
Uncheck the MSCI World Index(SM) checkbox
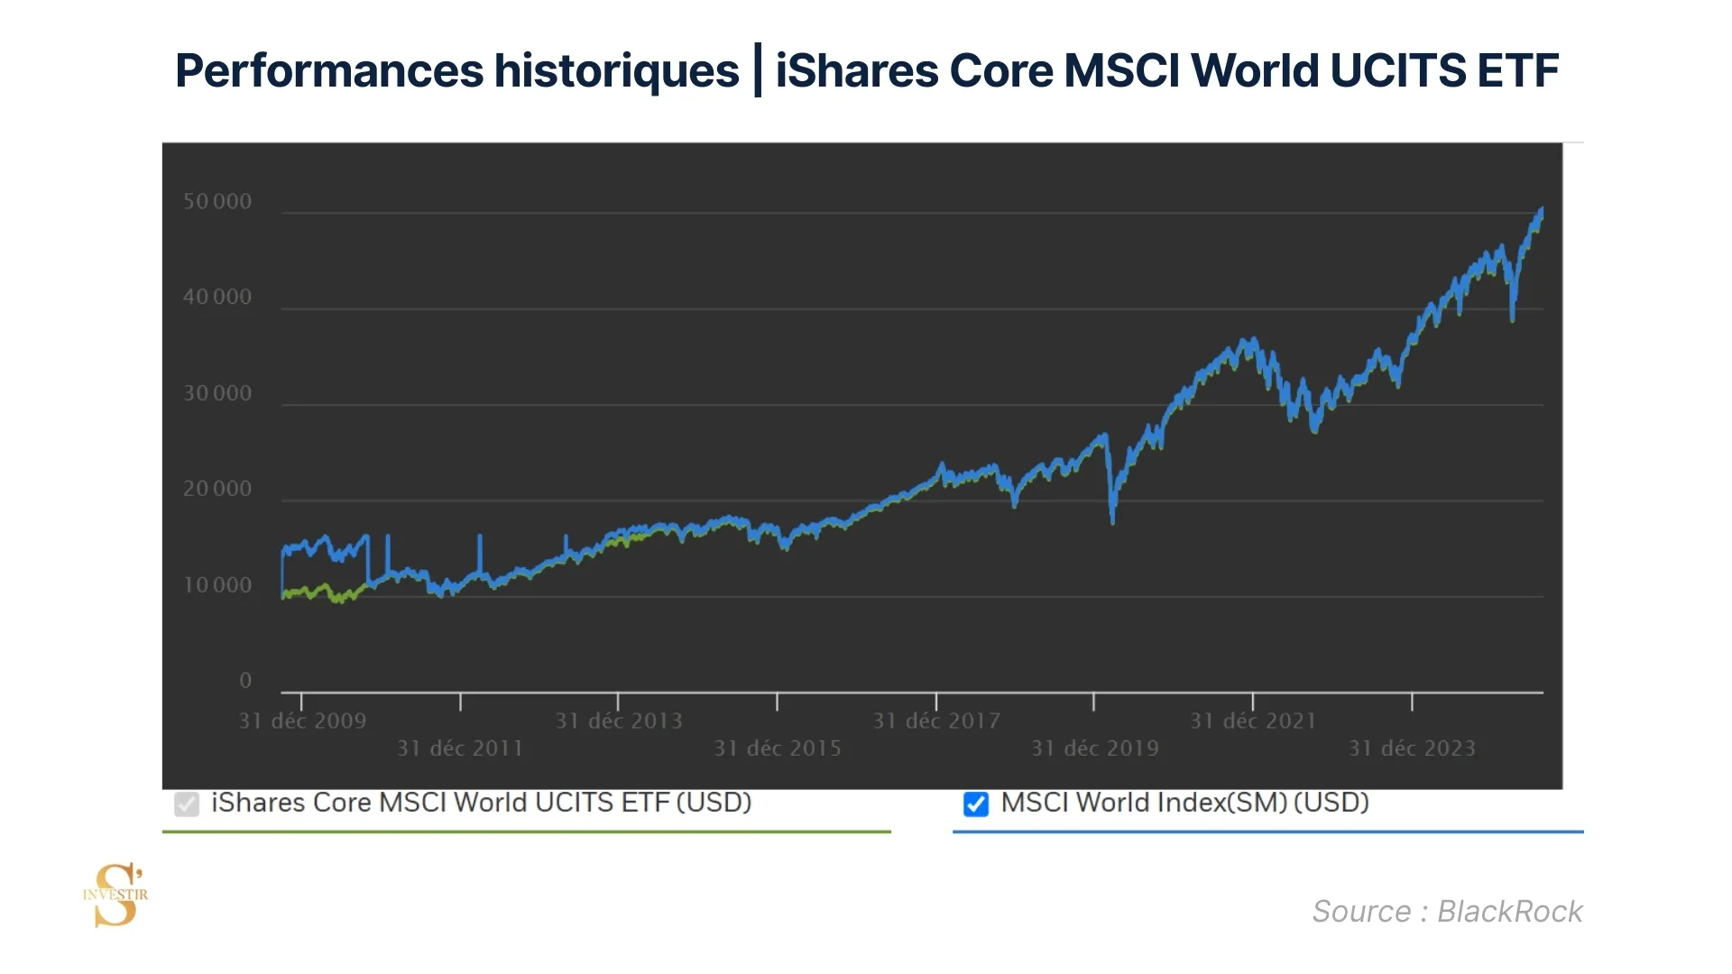(x=976, y=804)
